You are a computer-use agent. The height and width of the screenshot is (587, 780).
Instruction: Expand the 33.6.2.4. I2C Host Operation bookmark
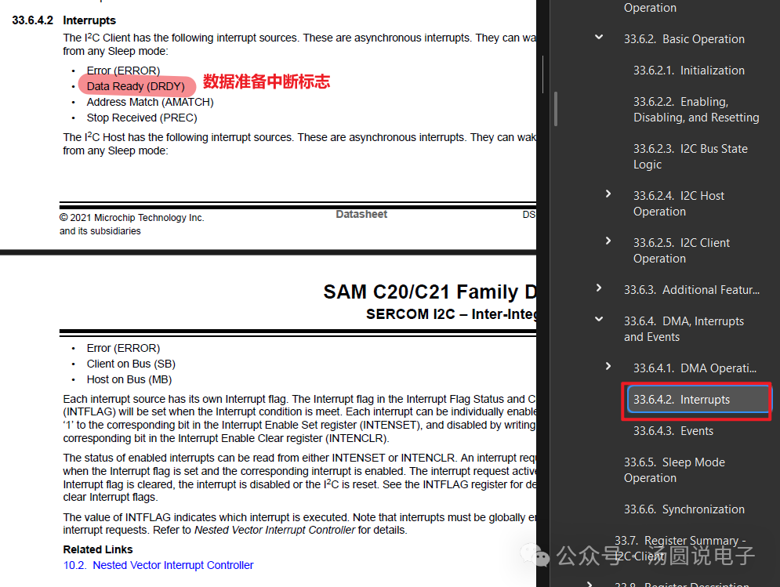[x=608, y=194]
